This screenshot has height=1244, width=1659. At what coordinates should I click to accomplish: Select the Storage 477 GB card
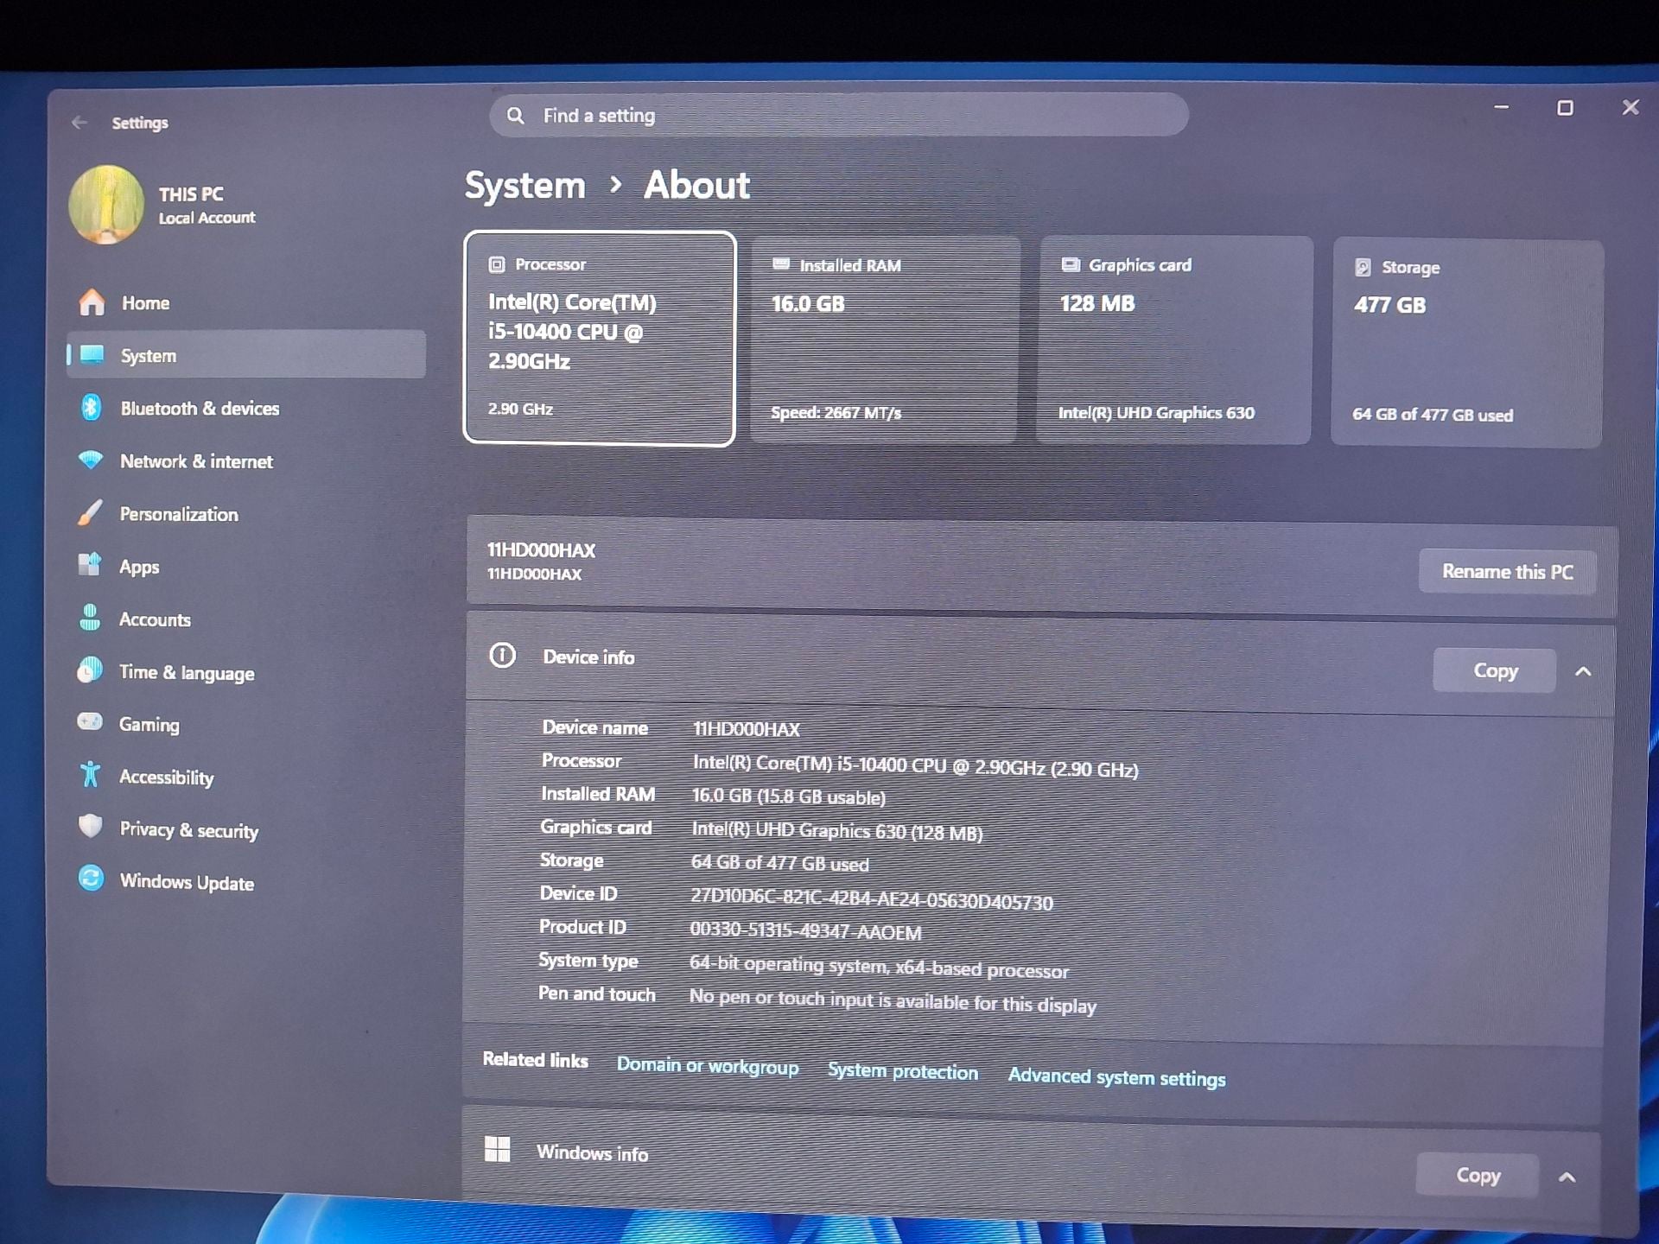pyautogui.click(x=1467, y=343)
